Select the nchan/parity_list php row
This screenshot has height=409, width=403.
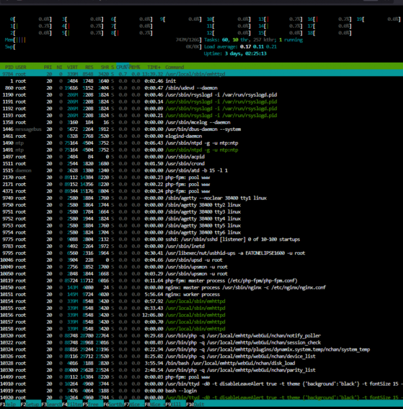point(201,370)
